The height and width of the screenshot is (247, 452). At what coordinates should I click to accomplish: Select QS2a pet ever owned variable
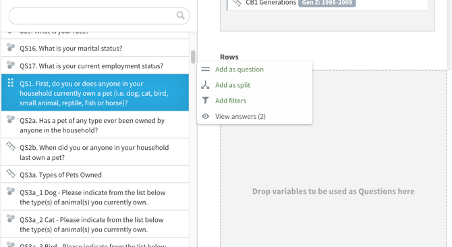click(95, 125)
